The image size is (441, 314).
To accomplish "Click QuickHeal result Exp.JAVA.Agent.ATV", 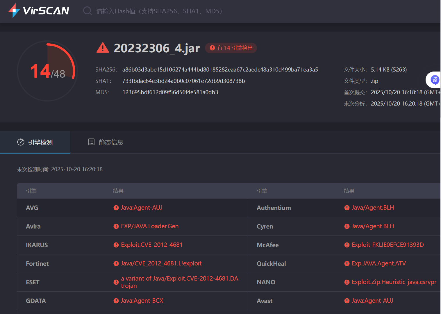I will click(379, 263).
